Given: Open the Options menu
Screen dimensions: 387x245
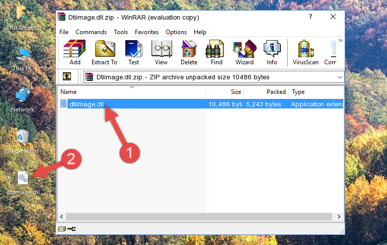Looking at the screenshot, I should pos(176,32).
